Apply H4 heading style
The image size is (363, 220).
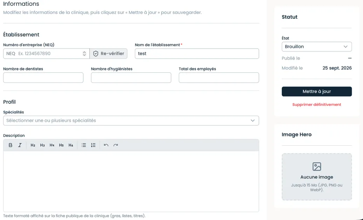pos(52,145)
